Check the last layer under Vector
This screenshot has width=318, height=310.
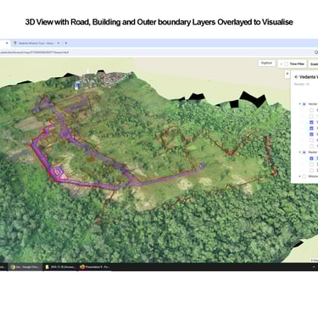(311, 147)
